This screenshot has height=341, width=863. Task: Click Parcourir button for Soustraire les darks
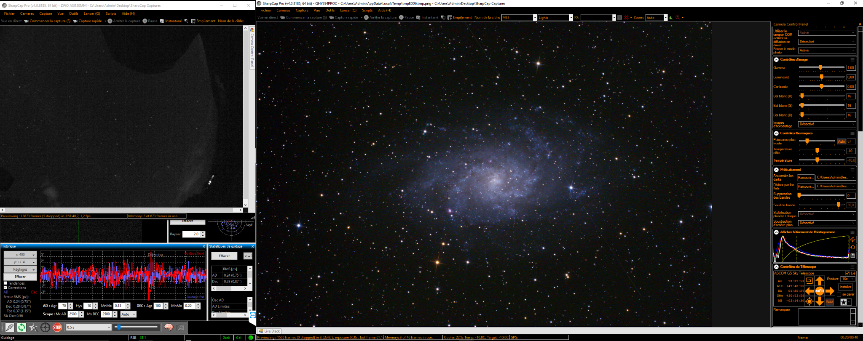click(806, 178)
